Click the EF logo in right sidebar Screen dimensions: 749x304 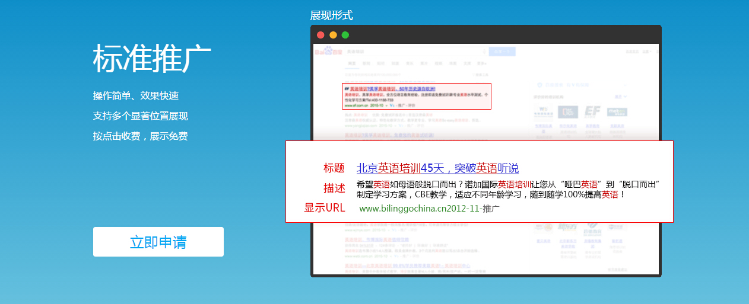pos(592,112)
